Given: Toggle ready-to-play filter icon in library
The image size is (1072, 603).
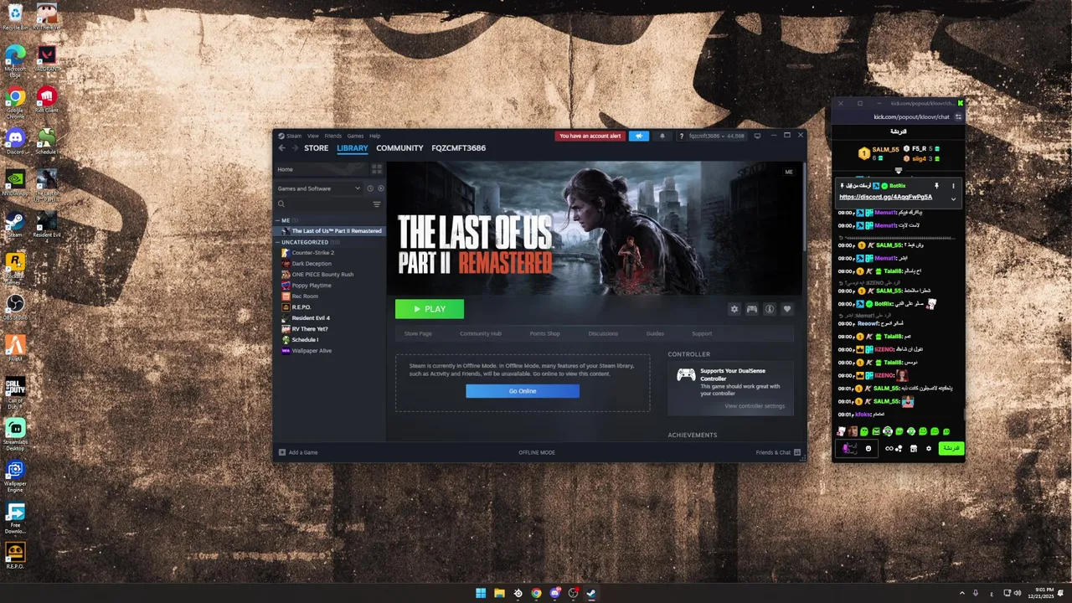Looking at the screenshot, I should tap(380, 188).
